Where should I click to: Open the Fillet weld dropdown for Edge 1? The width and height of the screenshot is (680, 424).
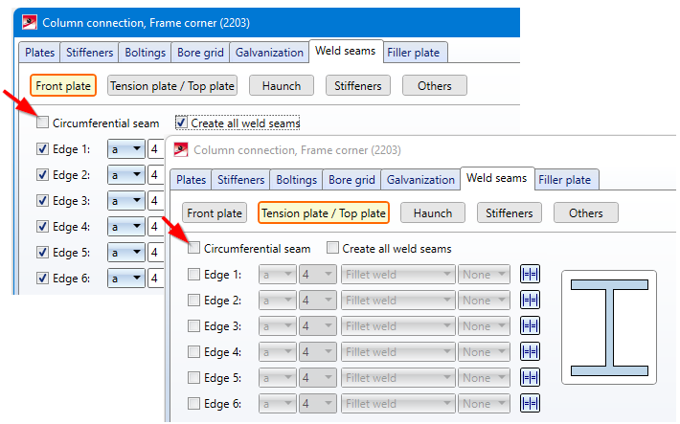coord(397,275)
